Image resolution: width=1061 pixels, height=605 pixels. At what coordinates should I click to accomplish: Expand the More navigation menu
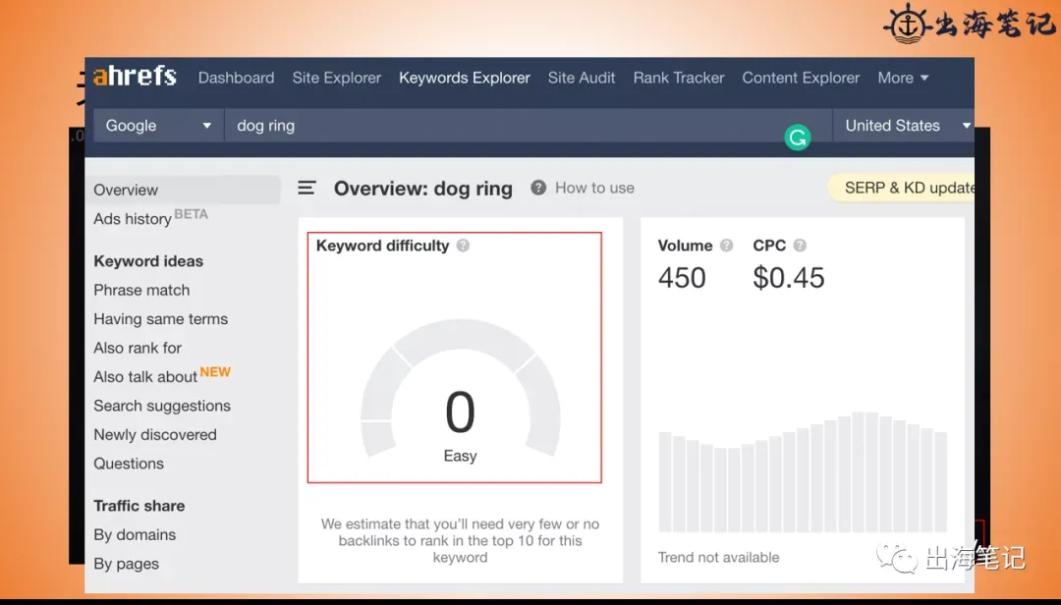tap(903, 78)
